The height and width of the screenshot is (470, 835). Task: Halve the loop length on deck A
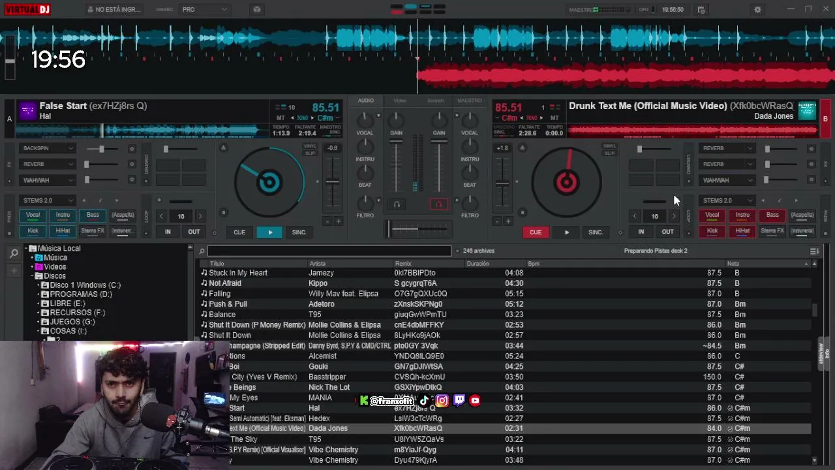[162, 216]
